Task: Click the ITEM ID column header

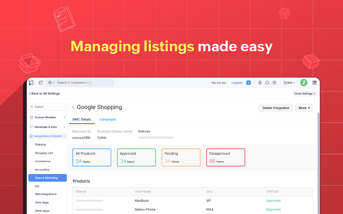Action: coord(81,192)
